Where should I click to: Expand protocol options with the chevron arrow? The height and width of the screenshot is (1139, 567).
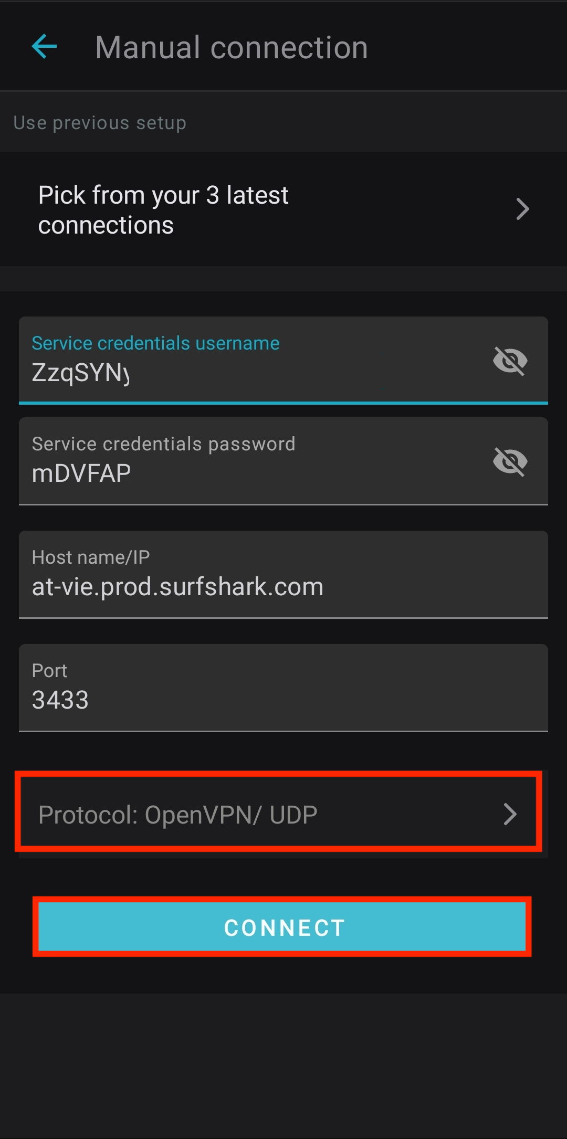(x=510, y=814)
